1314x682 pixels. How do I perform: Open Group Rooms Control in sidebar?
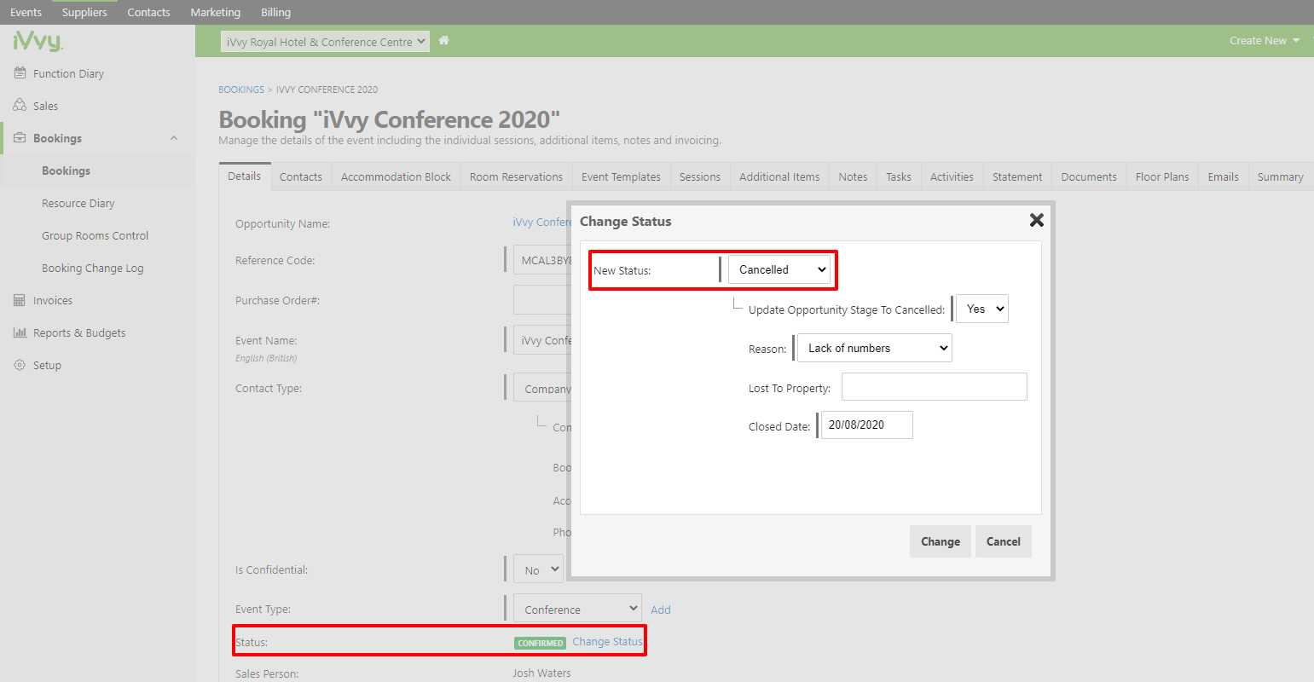point(95,235)
